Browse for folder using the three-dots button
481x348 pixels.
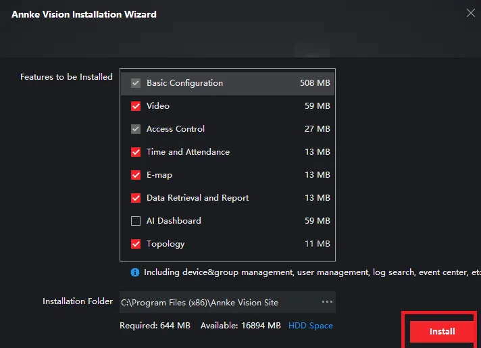click(327, 302)
